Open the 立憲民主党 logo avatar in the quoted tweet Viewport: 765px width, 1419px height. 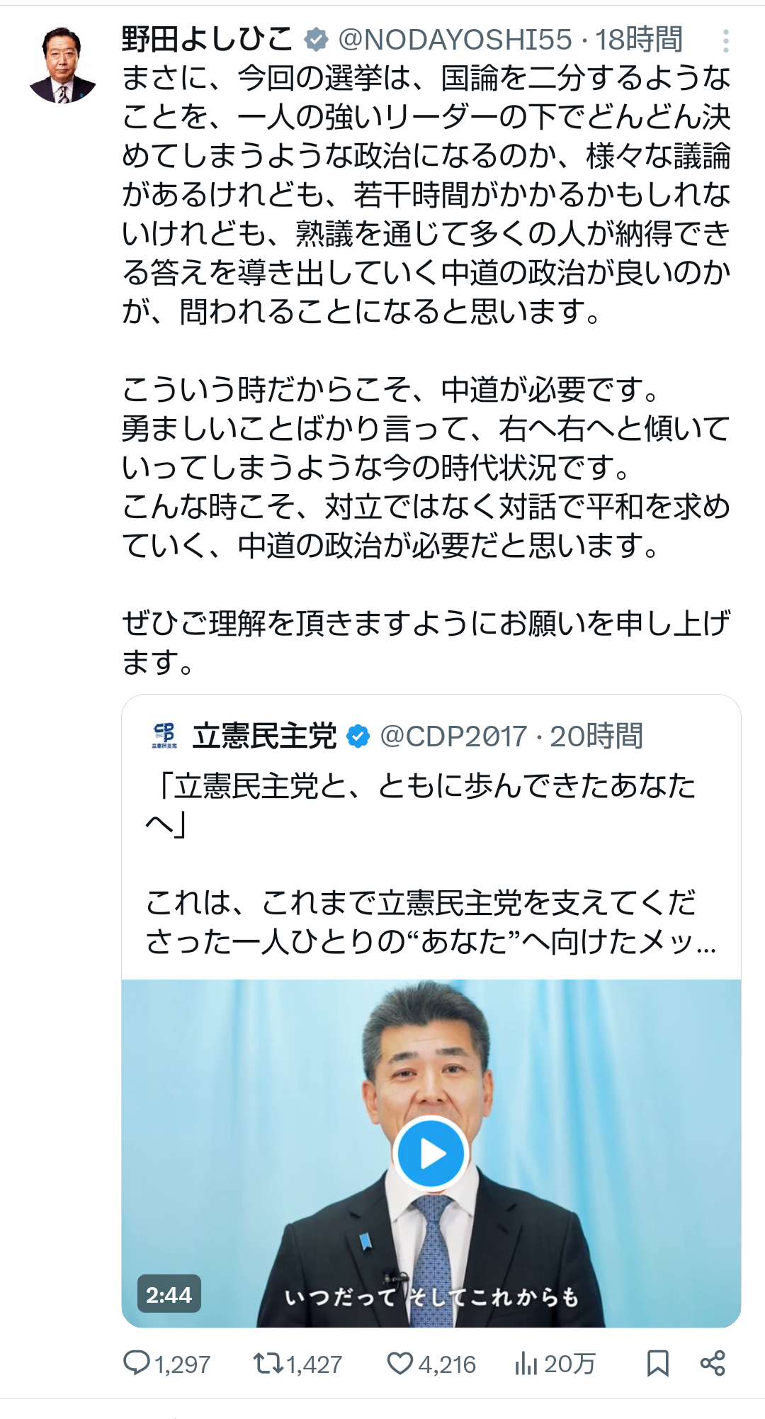coord(164,736)
